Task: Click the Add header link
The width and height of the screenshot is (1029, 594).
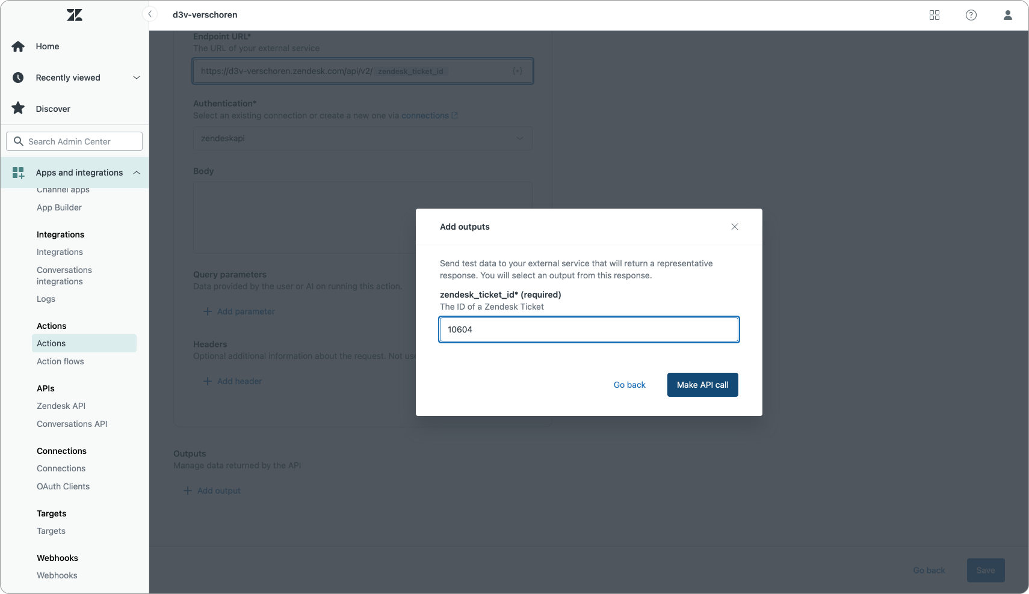Action: coord(239,381)
